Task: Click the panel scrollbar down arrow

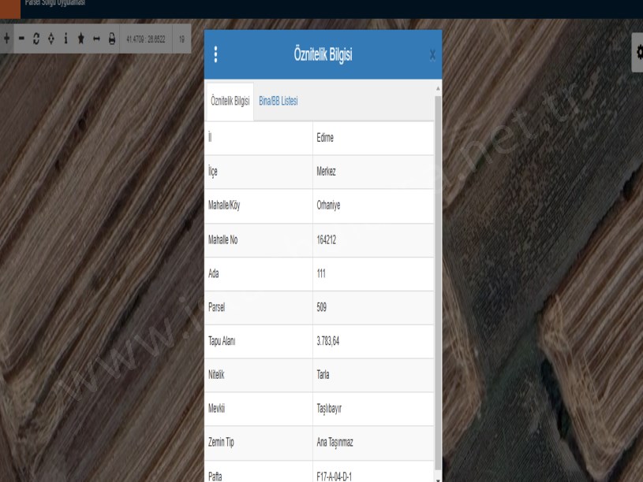Action: pos(438,476)
